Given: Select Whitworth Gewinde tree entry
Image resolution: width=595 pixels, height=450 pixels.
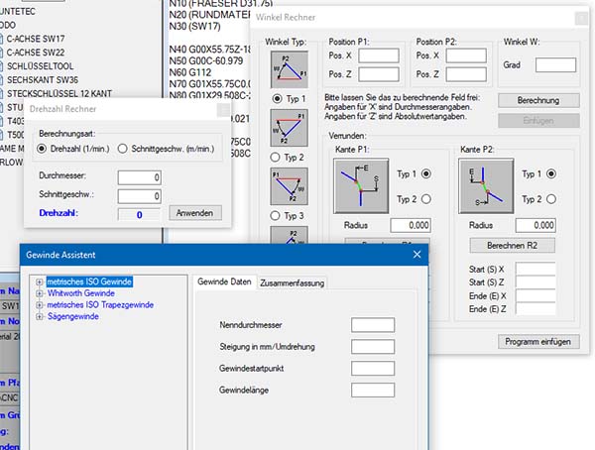Looking at the screenshot, I should (x=81, y=293).
